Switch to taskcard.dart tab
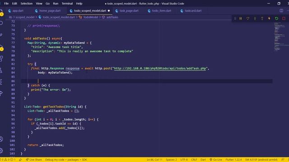 [x=193, y=11]
